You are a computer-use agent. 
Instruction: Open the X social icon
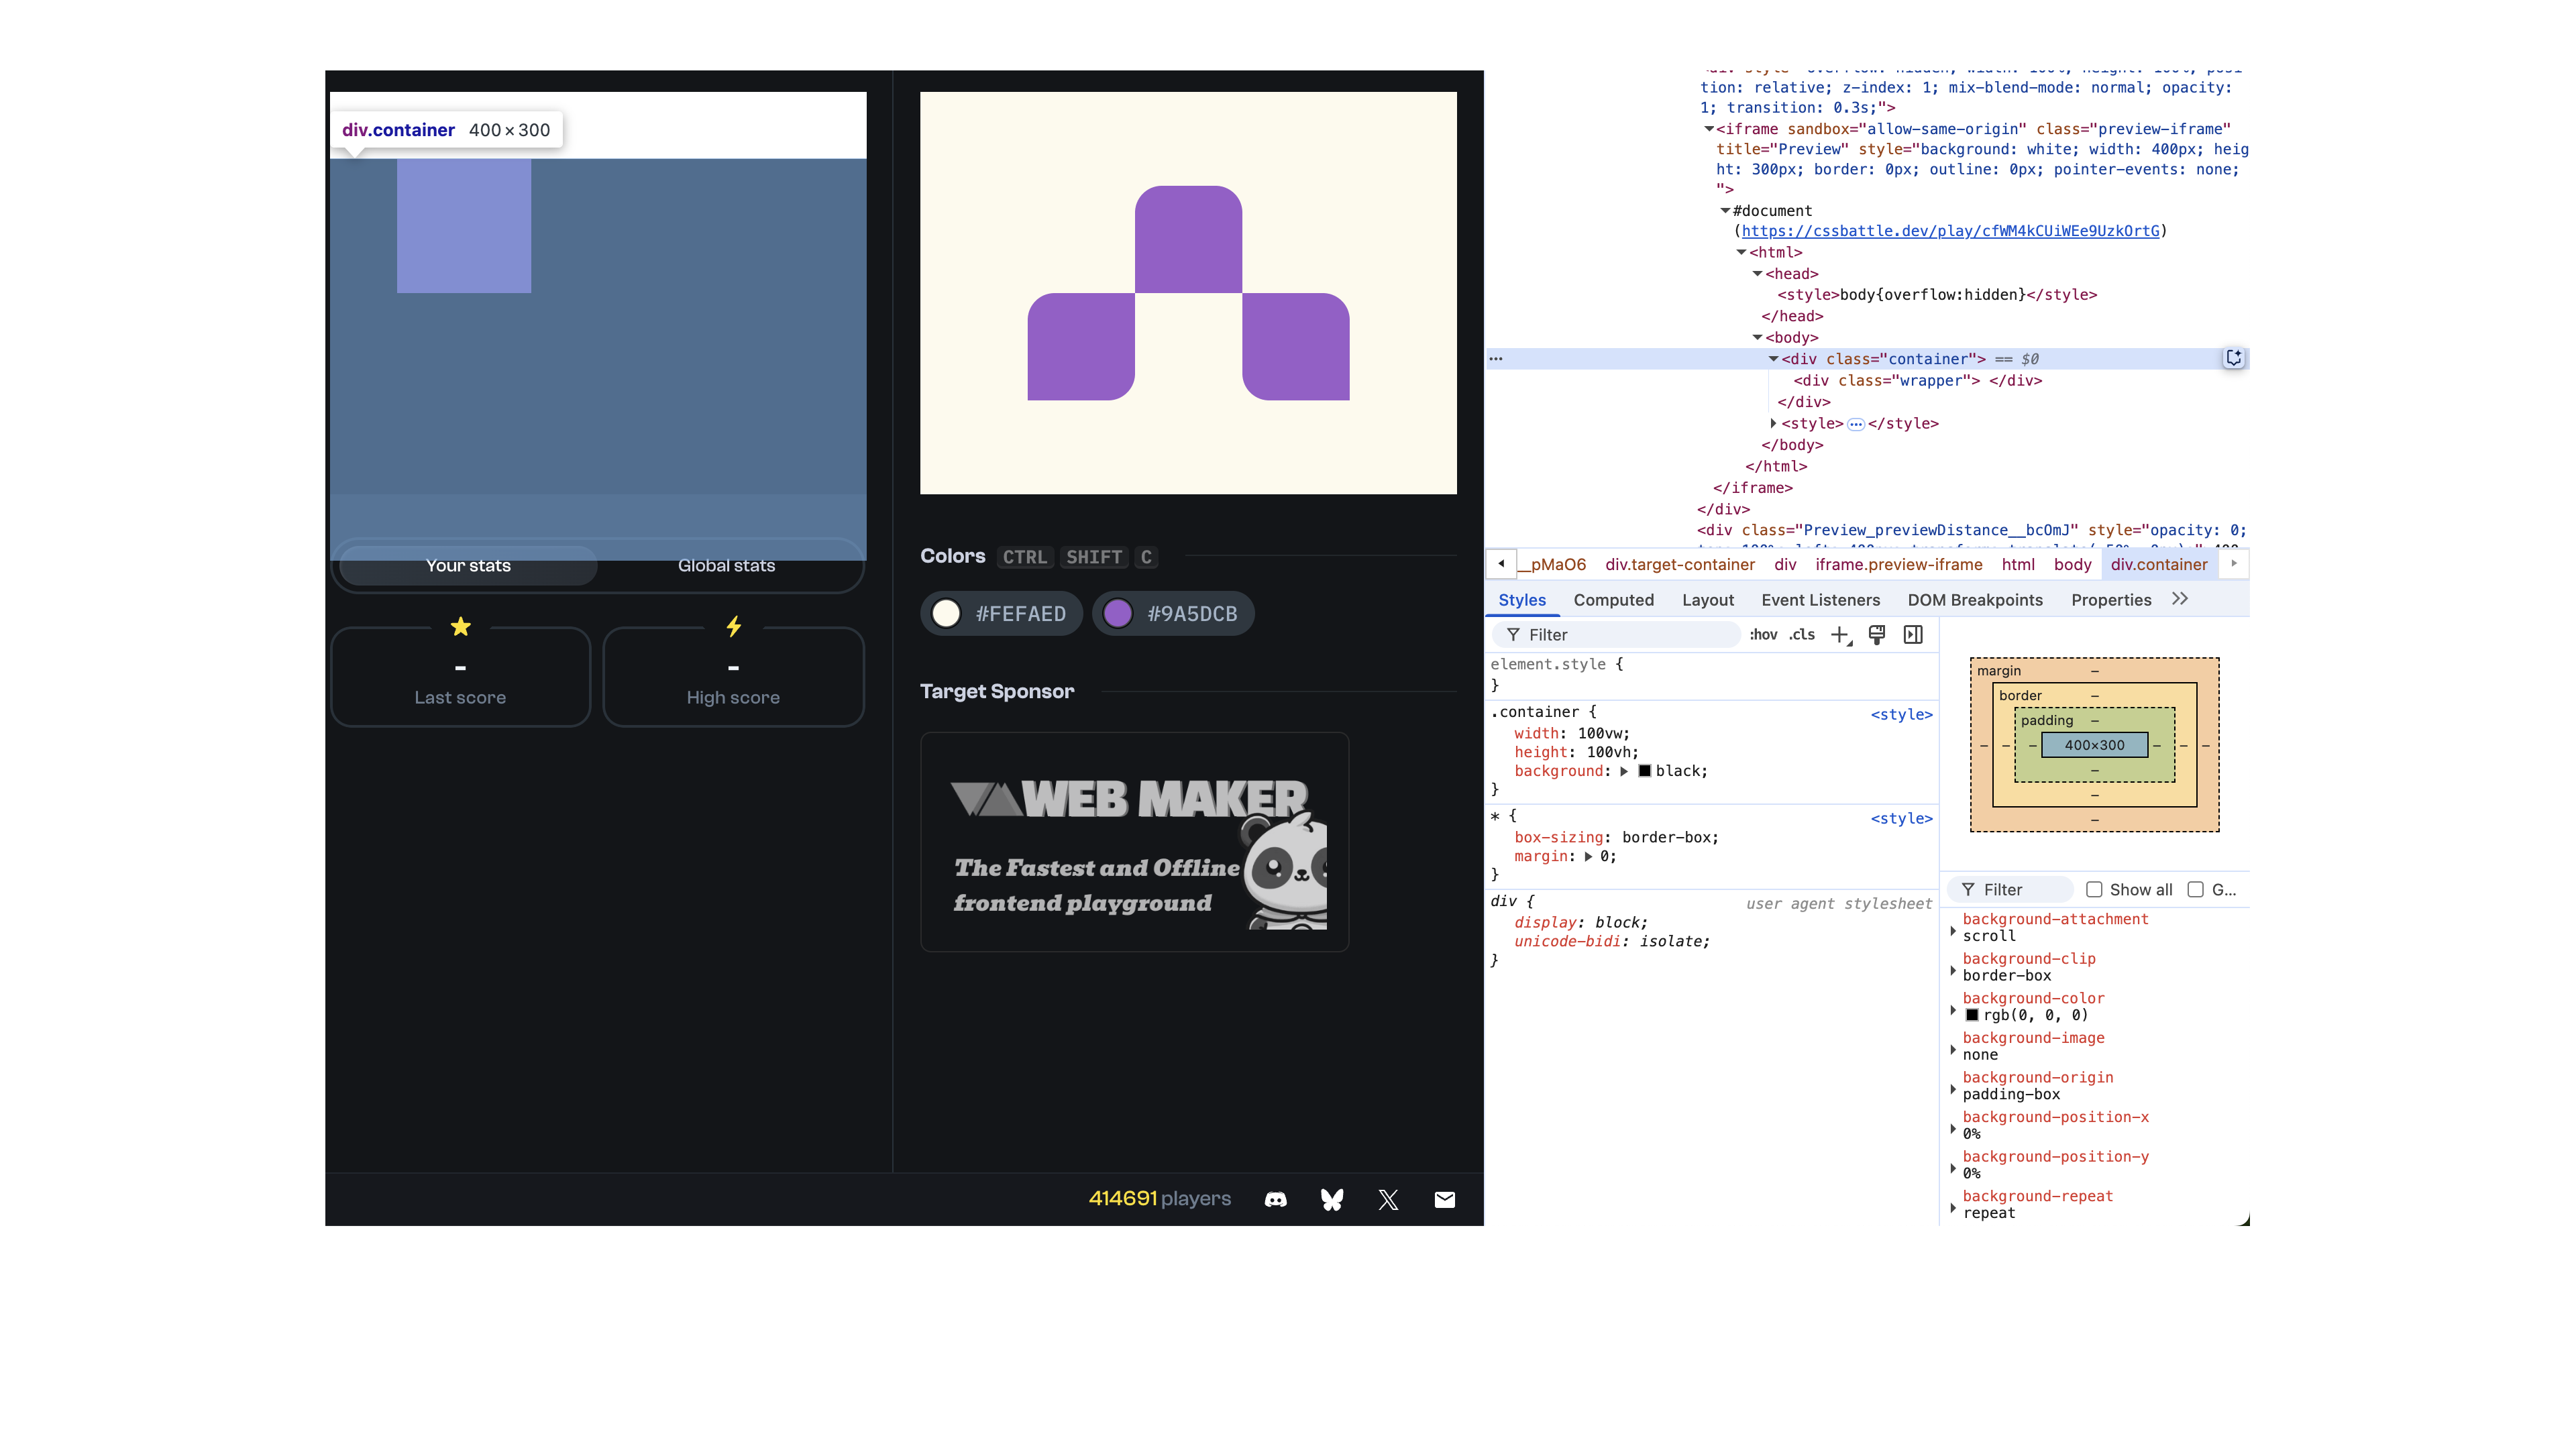(x=1388, y=1199)
